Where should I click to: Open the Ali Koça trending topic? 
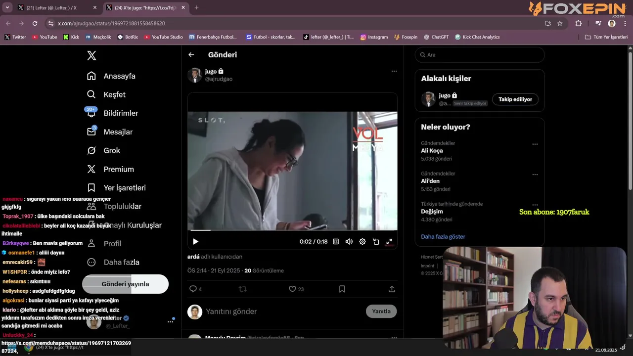[x=432, y=151]
